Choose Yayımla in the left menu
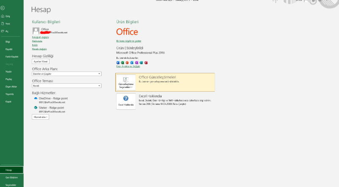 (9, 94)
